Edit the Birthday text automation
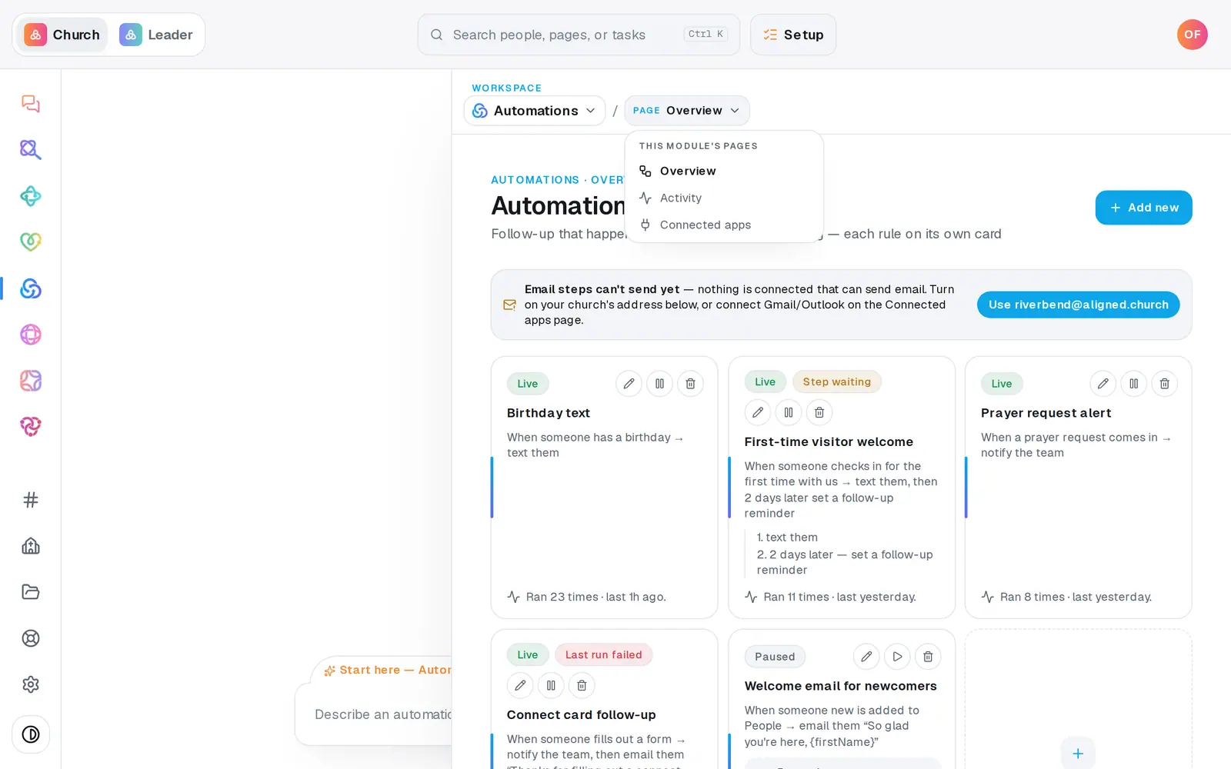The height and width of the screenshot is (769, 1231). point(629,383)
